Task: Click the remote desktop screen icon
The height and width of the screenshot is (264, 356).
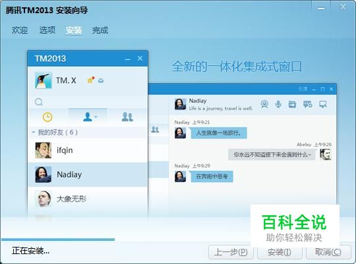Action: [323, 104]
